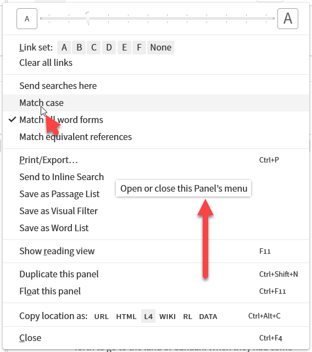The image size is (312, 352).
Task: Select link set A
Action: point(64,47)
